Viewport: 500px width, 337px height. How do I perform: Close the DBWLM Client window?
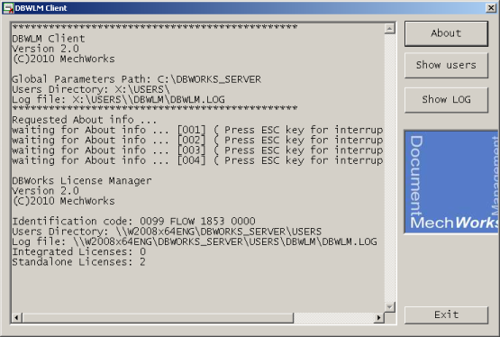pyautogui.click(x=491, y=8)
